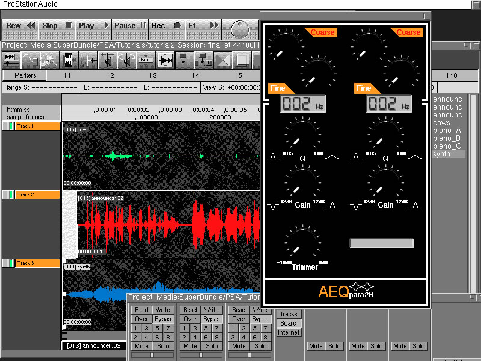
Task: Open the Markers tab
Action: coord(25,75)
